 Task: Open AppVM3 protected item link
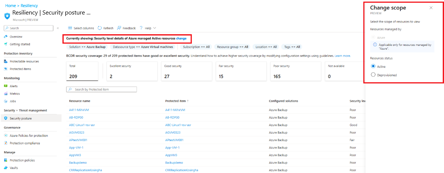tap(171, 155)
